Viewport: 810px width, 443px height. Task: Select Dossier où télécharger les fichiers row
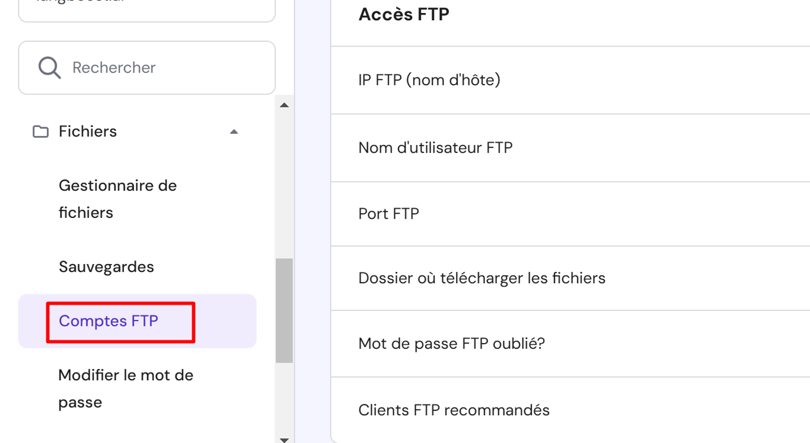[x=481, y=278]
